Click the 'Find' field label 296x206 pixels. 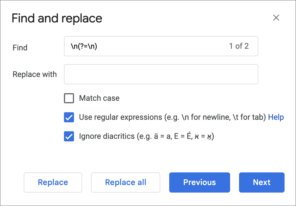(20, 48)
